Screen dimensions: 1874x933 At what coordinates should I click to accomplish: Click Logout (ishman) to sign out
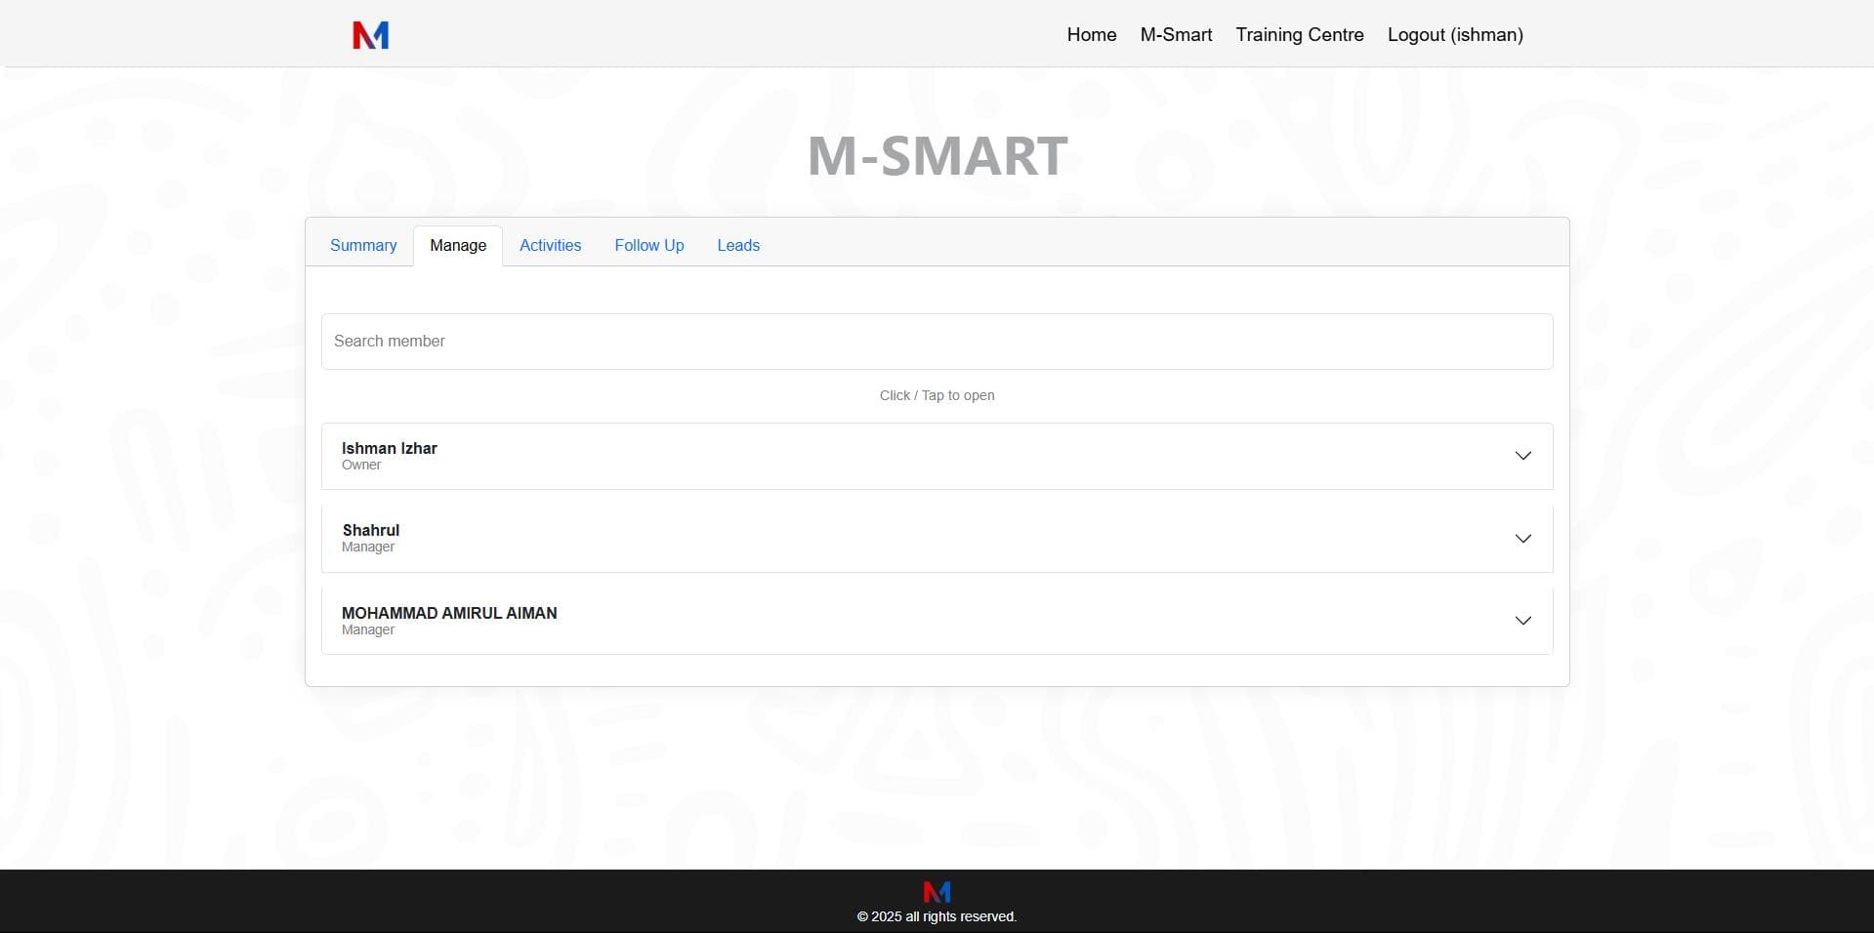1454,35
